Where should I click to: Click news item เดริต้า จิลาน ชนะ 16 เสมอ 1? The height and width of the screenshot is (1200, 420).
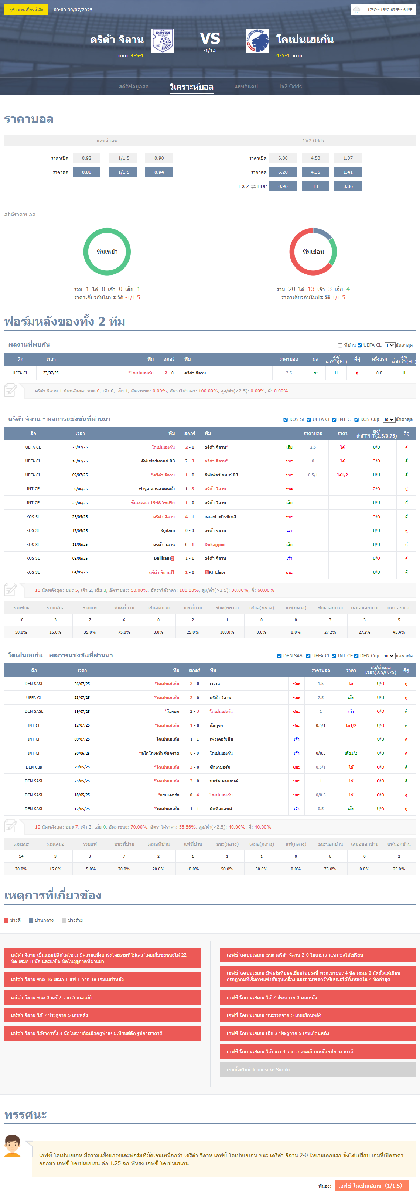pos(102,979)
